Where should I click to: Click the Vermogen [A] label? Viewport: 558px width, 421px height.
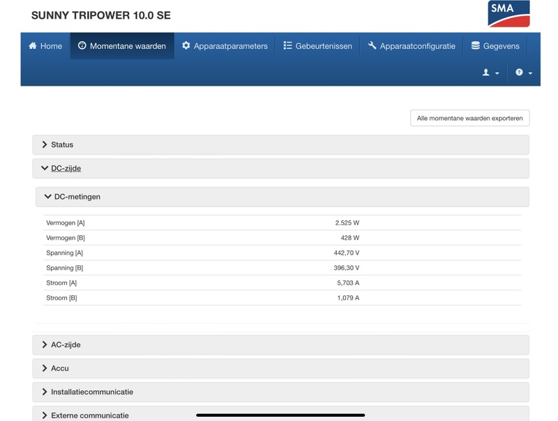(66, 223)
